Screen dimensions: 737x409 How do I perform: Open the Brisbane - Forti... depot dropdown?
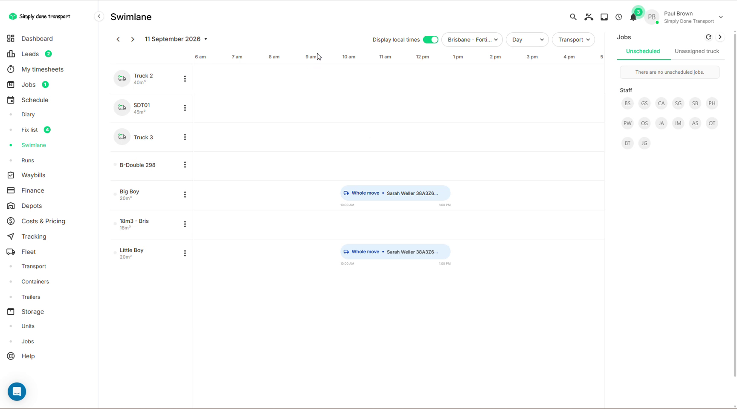coord(472,40)
